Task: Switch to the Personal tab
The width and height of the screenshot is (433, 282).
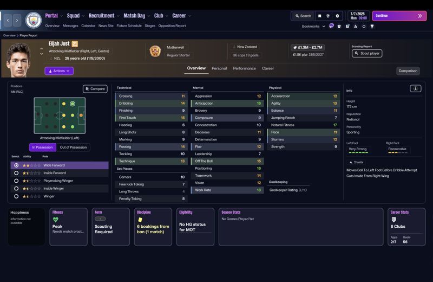Action: pyautogui.click(x=219, y=68)
